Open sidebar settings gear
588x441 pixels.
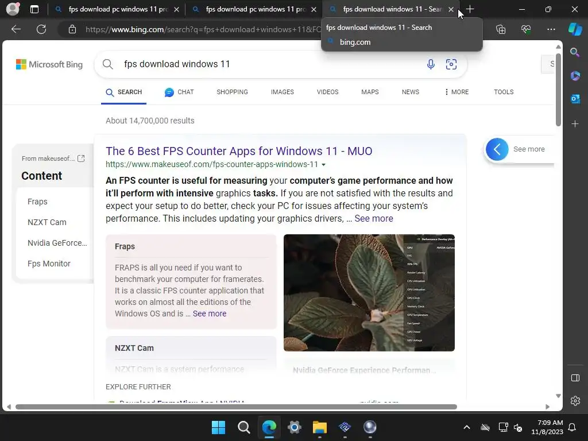[575, 401]
